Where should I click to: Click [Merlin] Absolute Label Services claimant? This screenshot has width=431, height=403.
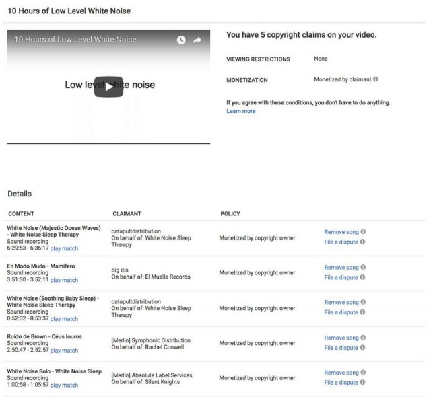(152, 375)
